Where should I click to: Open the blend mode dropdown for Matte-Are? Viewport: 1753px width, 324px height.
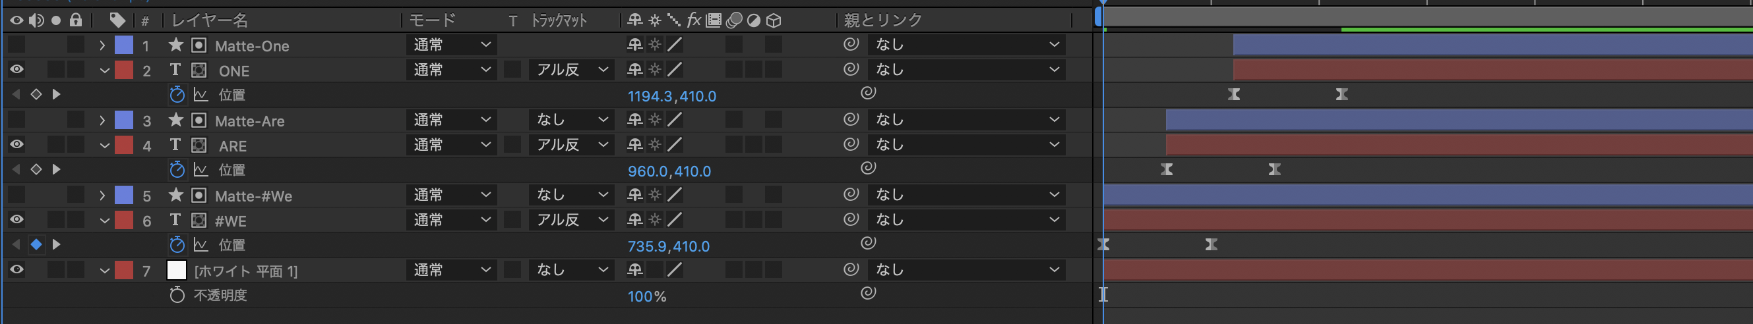(x=451, y=121)
